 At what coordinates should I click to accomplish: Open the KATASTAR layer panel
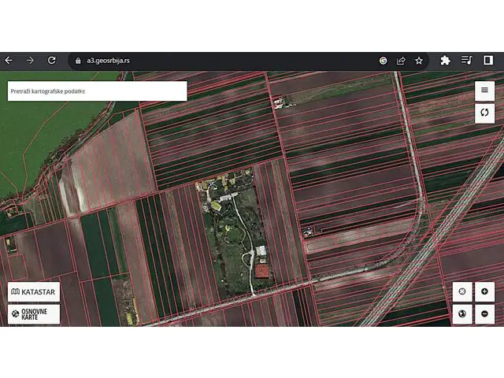pyautogui.click(x=34, y=291)
